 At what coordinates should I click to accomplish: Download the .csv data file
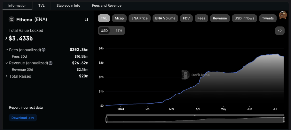(x=23, y=118)
